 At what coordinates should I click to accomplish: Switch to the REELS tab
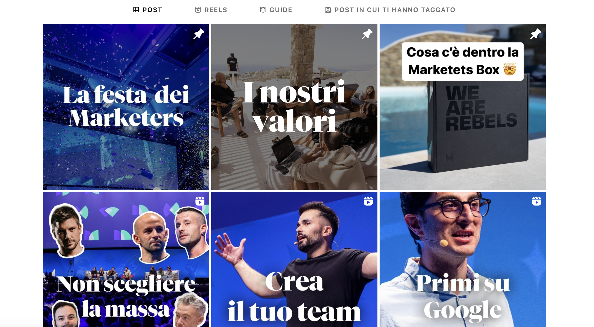211,10
